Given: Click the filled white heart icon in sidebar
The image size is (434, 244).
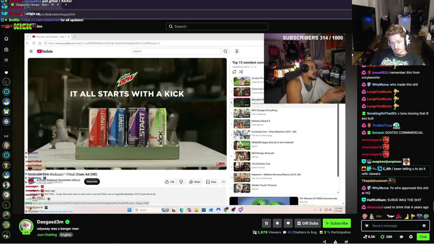Looking at the screenshot, I should [x=6, y=73].
